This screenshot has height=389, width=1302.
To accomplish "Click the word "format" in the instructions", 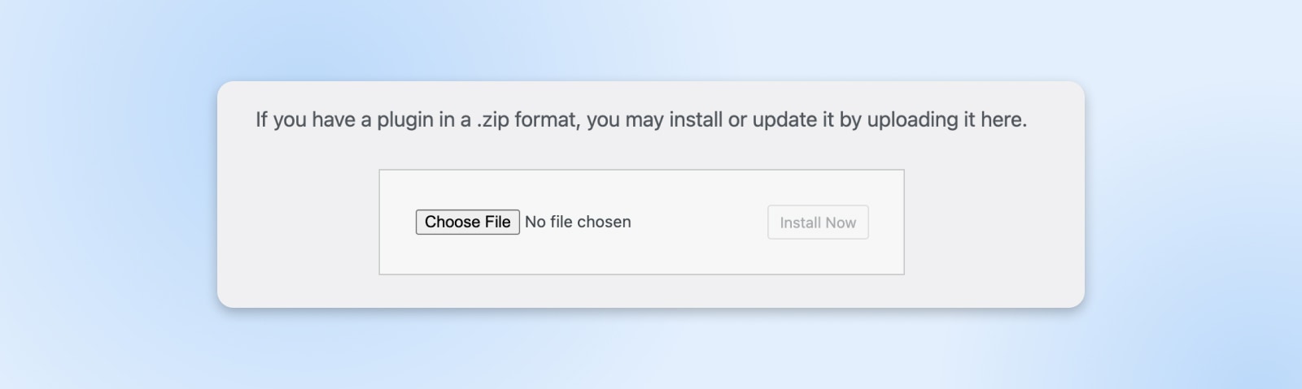I will click(547, 119).
